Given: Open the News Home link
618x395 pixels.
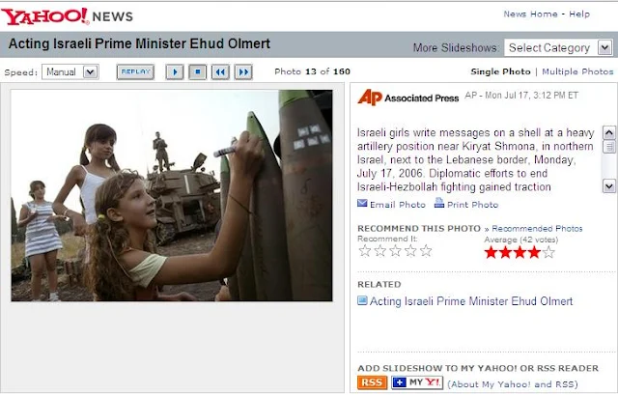Looking at the screenshot, I should click(x=530, y=14).
